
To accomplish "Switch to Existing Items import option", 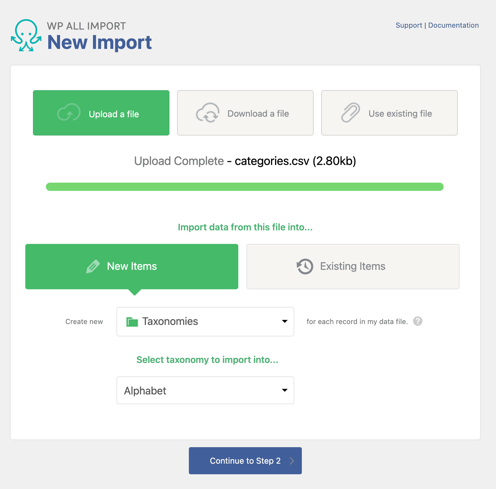I will [353, 266].
